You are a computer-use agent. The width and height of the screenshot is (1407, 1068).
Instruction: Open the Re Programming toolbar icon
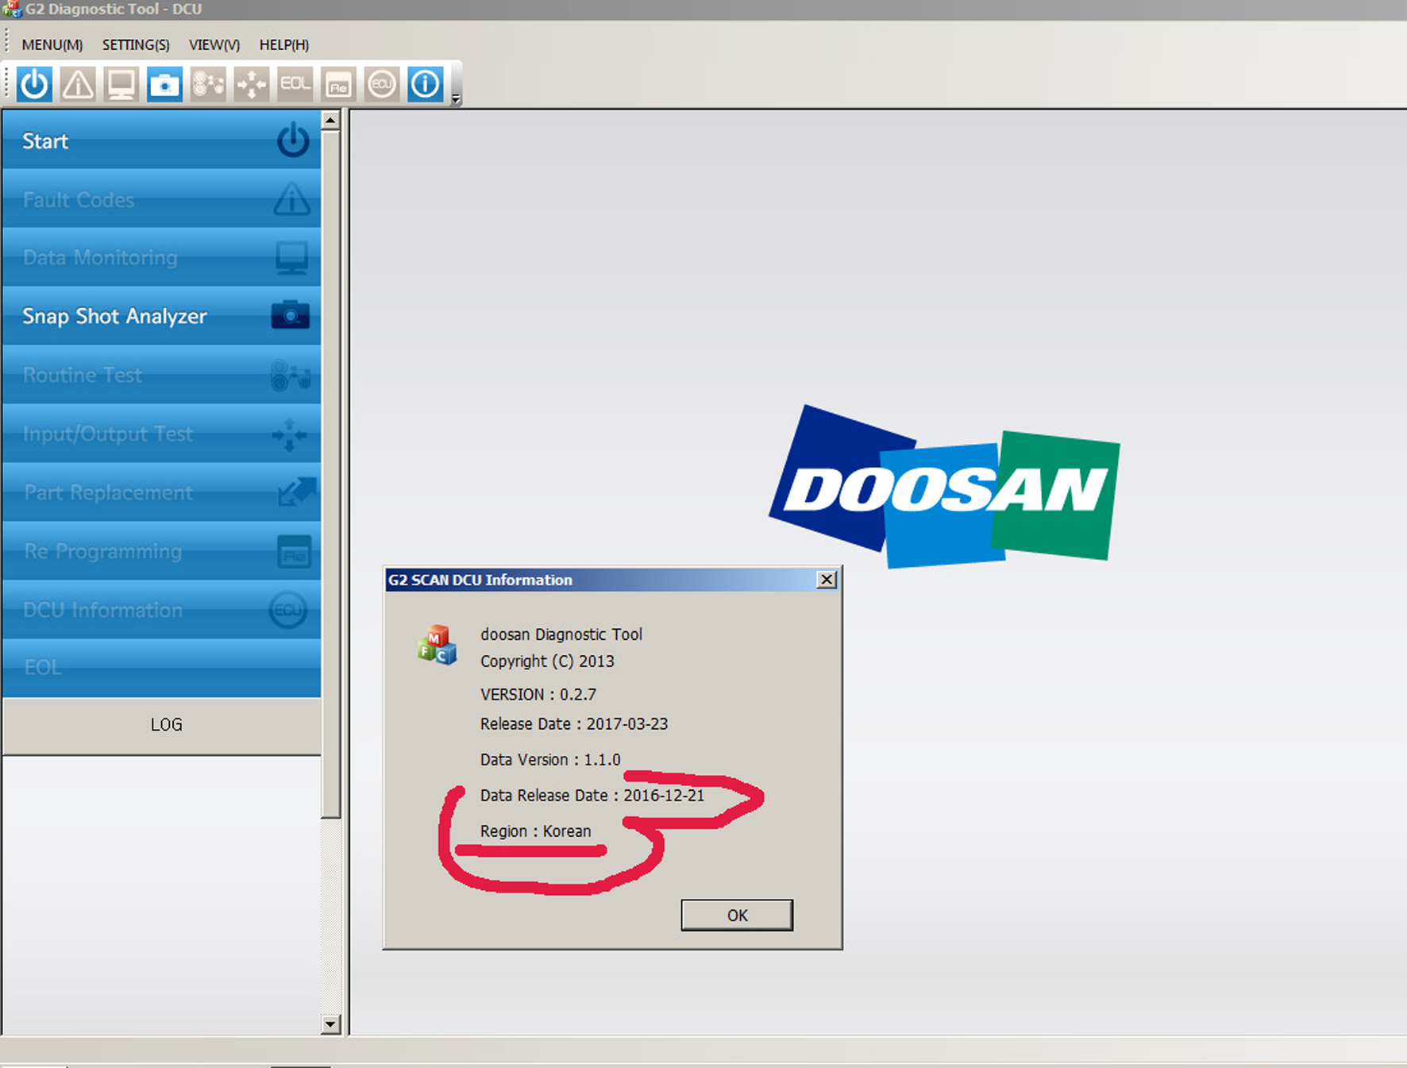338,84
